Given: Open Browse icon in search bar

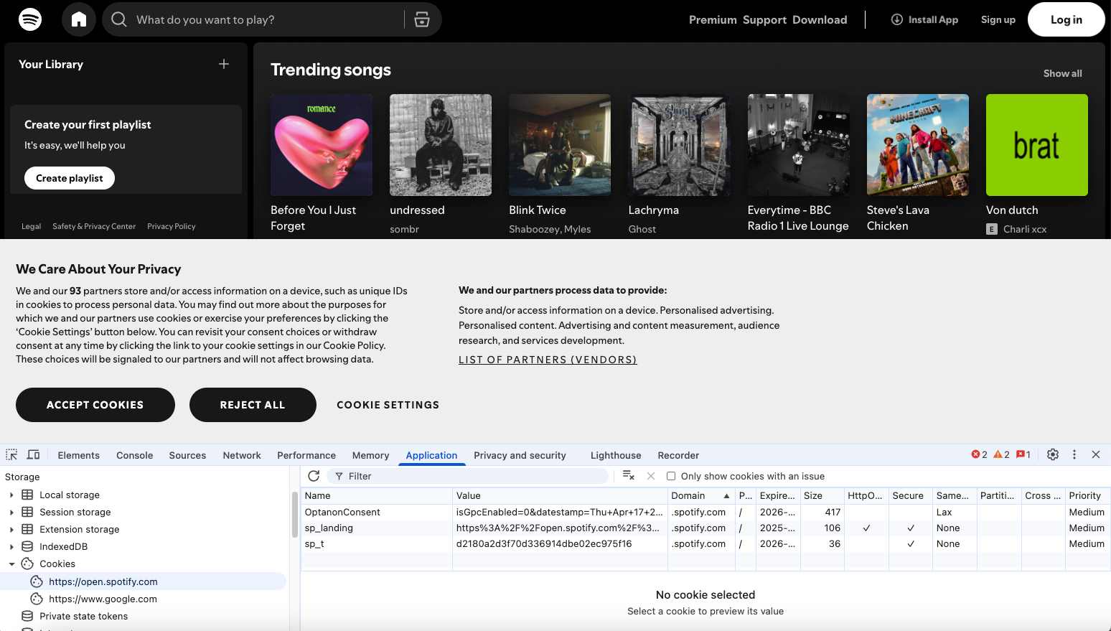Looking at the screenshot, I should (x=422, y=19).
